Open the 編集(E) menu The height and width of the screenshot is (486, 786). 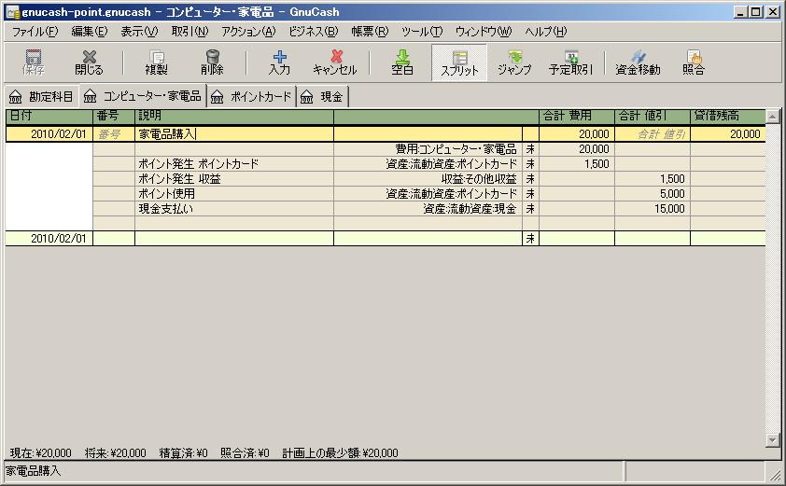click(x=90, y=32)
